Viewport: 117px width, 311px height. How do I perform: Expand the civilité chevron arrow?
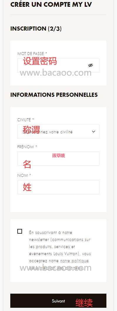pyautogui.click(x=93, y=132)
